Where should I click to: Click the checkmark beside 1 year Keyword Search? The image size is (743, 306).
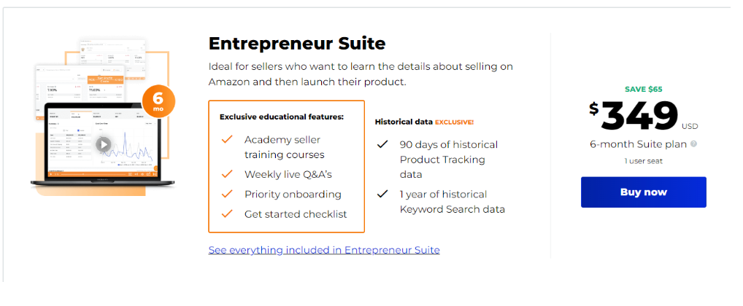point(382,194)
